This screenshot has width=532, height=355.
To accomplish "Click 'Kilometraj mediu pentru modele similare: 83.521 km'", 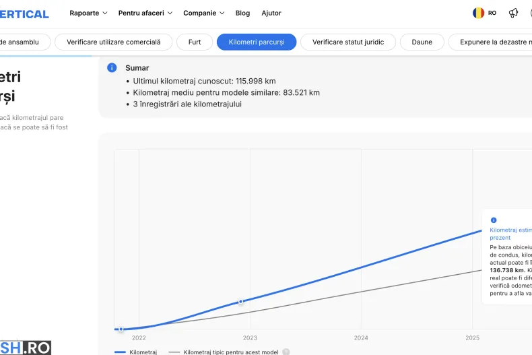I will [226, 93].
